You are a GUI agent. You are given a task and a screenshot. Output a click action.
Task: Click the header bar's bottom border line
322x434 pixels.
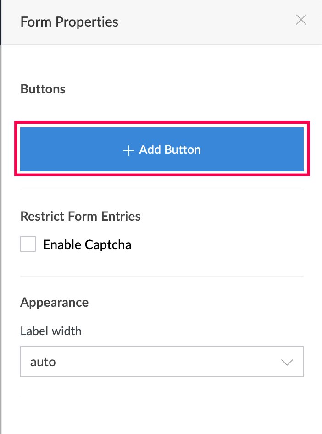coord(161,44)
